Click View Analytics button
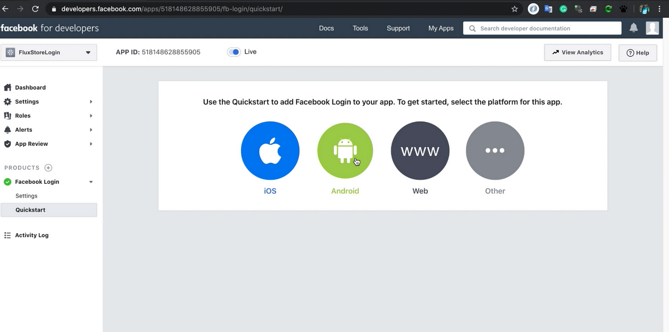This screenshot has width=669, height=332. click(x=577, y=53)
